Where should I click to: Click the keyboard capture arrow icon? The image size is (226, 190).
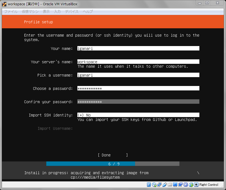tap(196, 185)
